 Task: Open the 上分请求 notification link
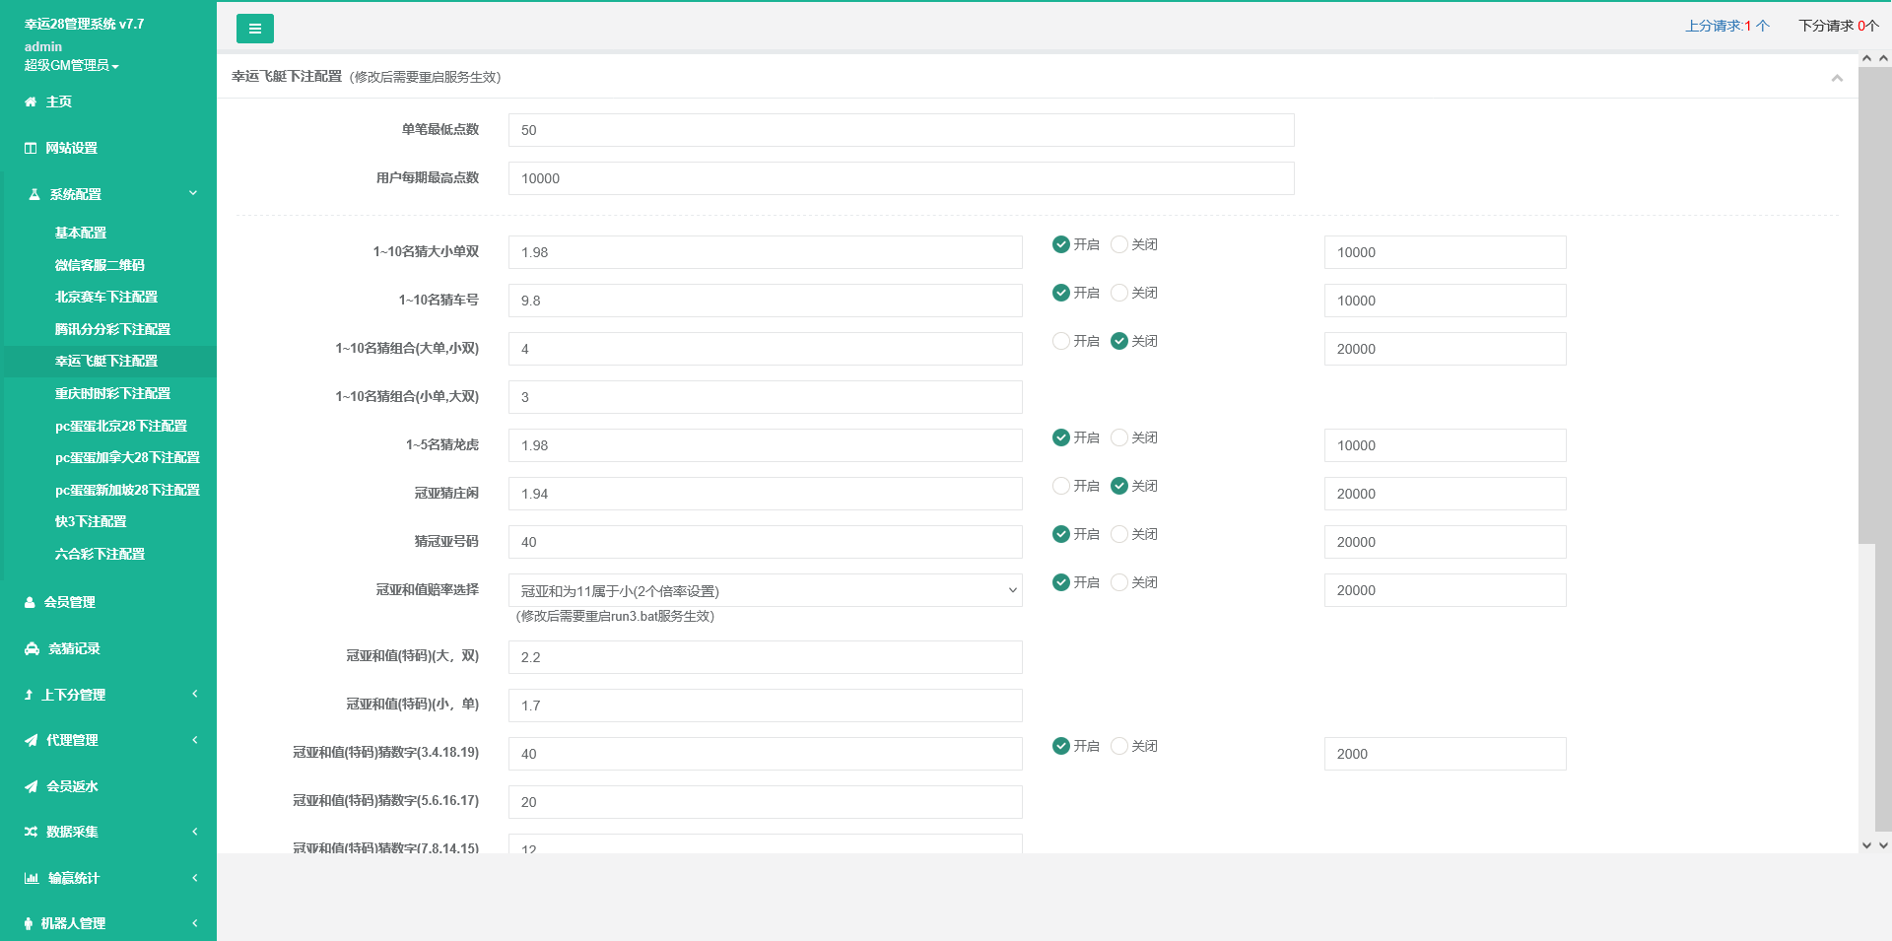[1726, 26]
